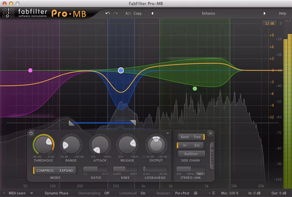This screenshot has width=292, height=197.
Task: Click the Mix: 100 % control
Action: pyautogui.click(x=230, y=193)
